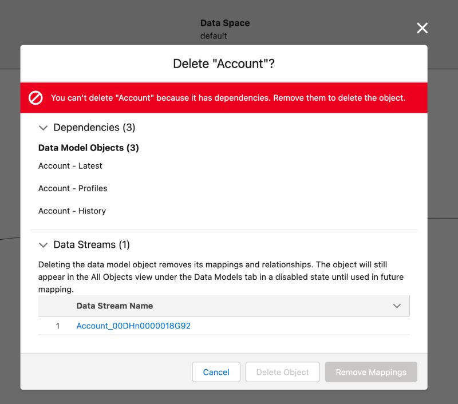The height and width of the screenshot is (404, 458).
Task: Select the Account - History dependency
Action: tap(70, 211)
